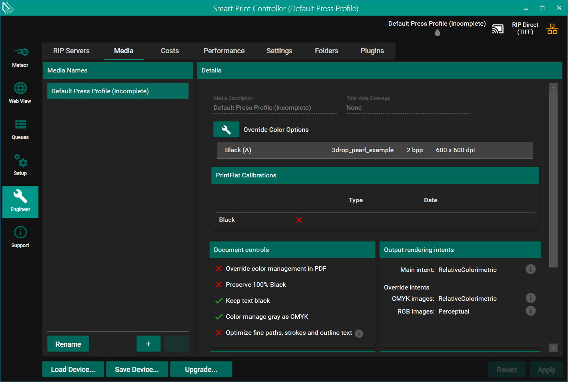Open the Performance tab
The height and width of the screenshot is (382, 568).
click(x=224, y=51)
